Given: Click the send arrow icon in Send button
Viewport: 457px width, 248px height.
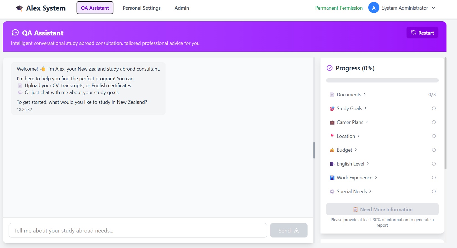Looking at the screenshot, I should [x=296, y=230].
